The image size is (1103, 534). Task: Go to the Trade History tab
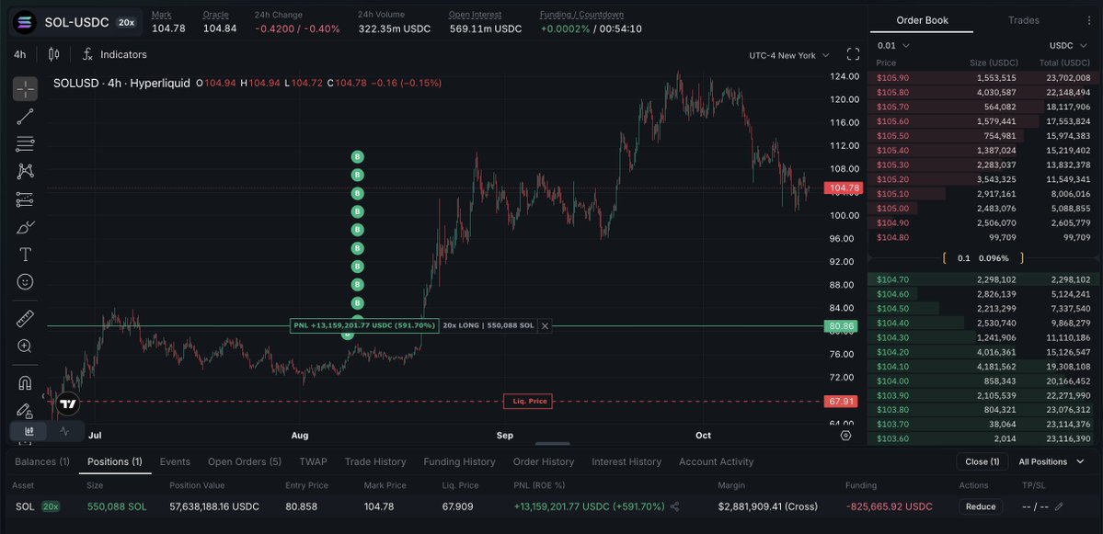375,461
